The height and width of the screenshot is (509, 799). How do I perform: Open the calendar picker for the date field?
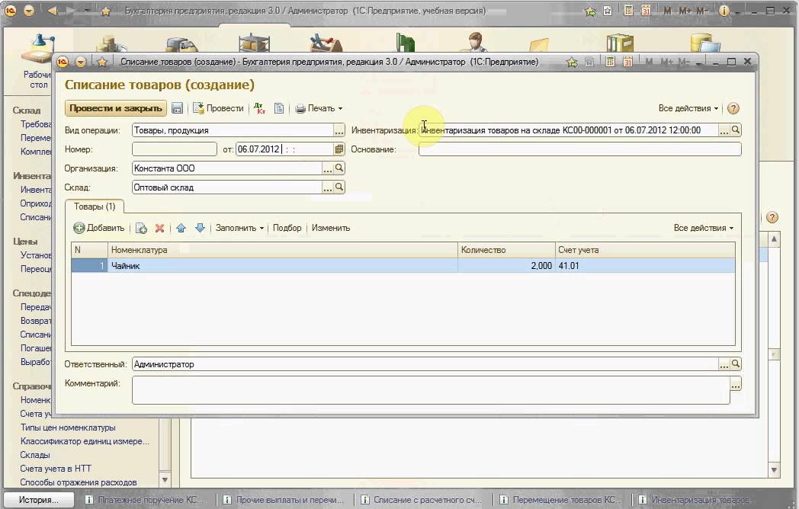[x=339, y=149]
